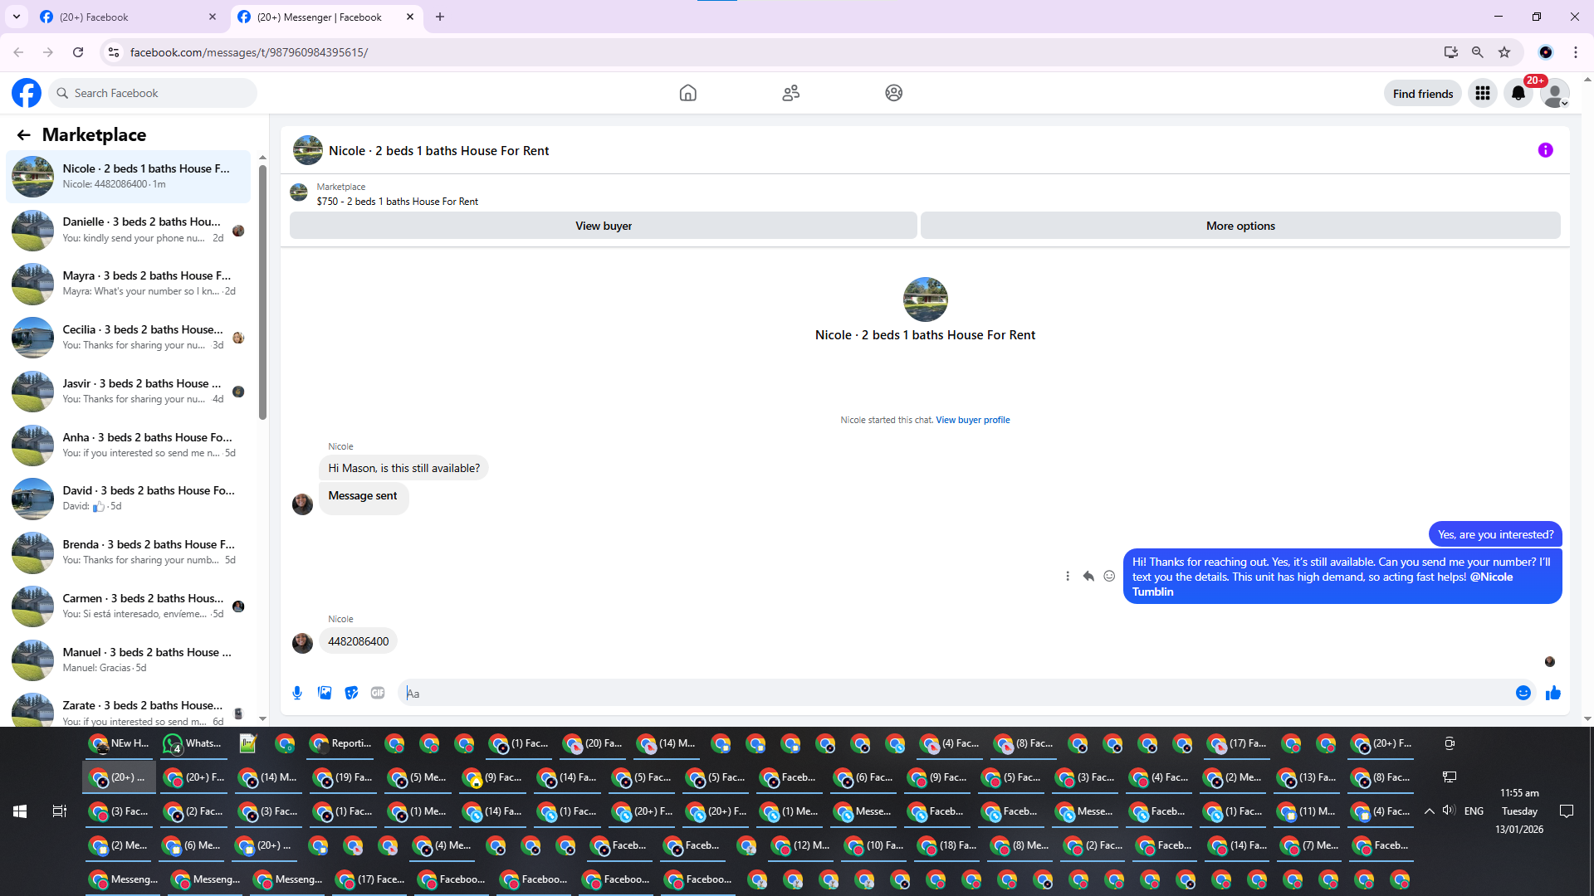React to the message with emoji
Viewport: 1594px width, 896px height.
pos(1109,576)
